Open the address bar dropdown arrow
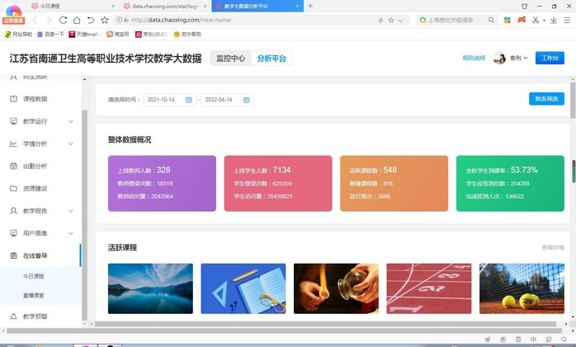 point(401,20)
